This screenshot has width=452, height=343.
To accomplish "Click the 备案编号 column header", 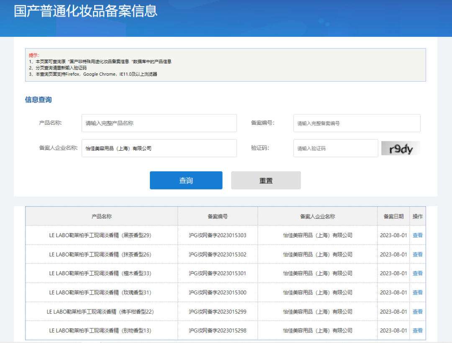I will 218,216.
